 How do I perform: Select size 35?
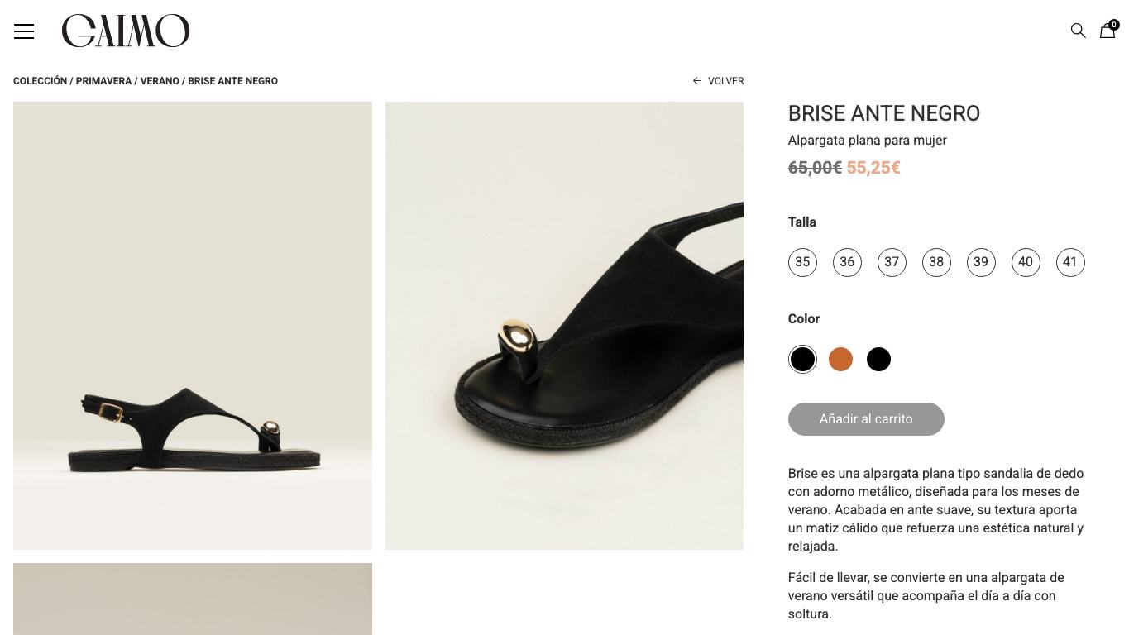click(x=802, y=262)
